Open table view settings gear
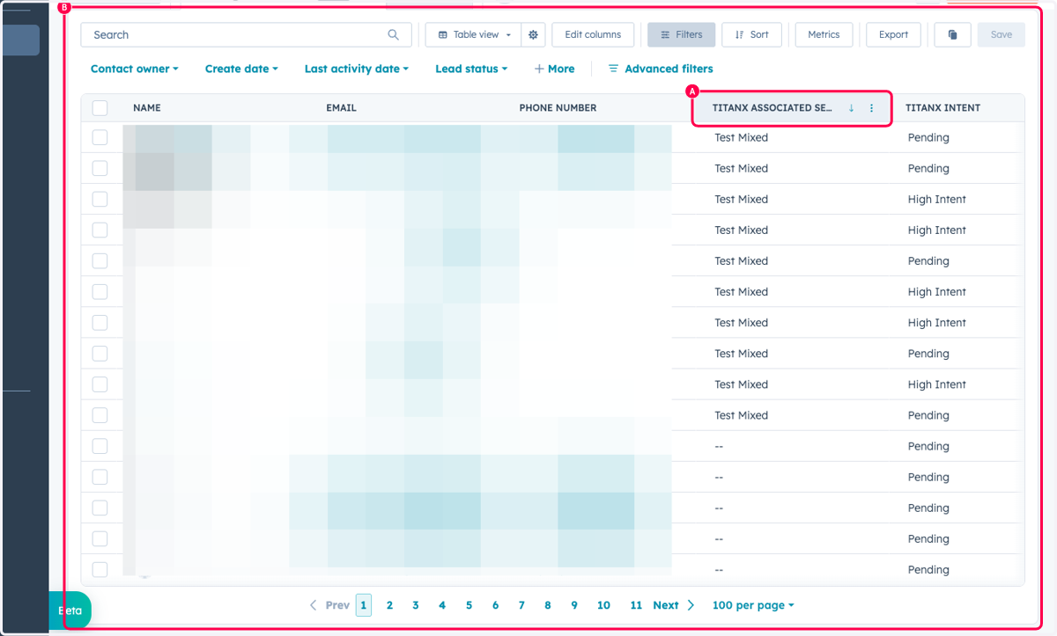 pos(533,34)
